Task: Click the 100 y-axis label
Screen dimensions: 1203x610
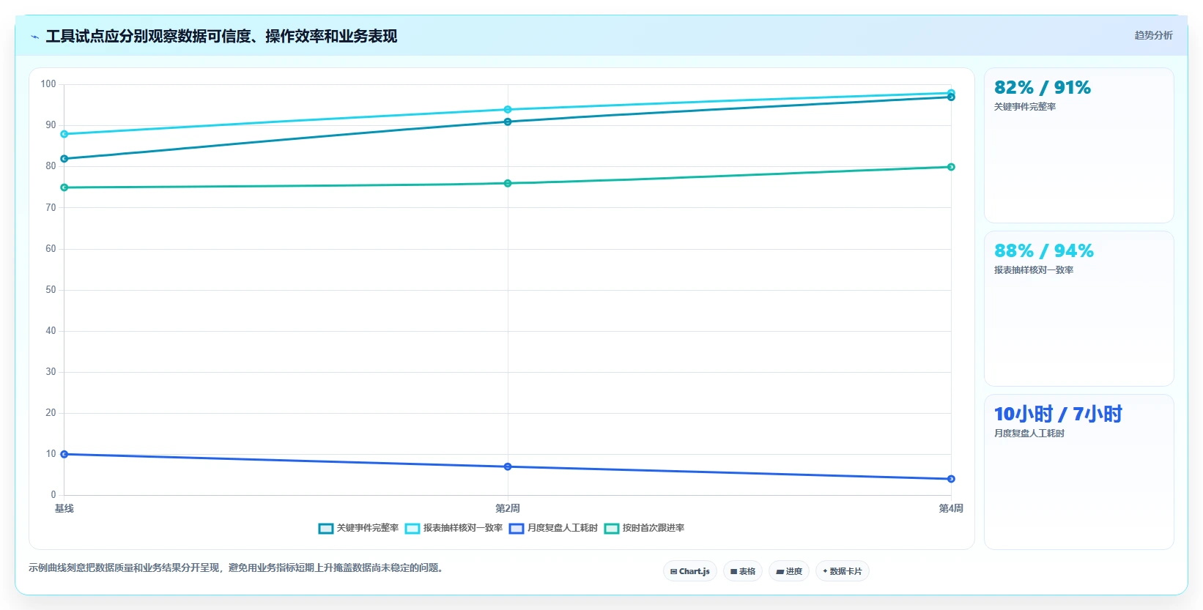Action: (48, 84)
